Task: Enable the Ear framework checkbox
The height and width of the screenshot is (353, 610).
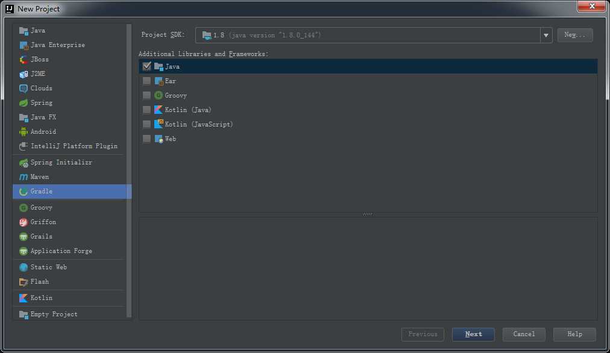Action: point(146,81)
